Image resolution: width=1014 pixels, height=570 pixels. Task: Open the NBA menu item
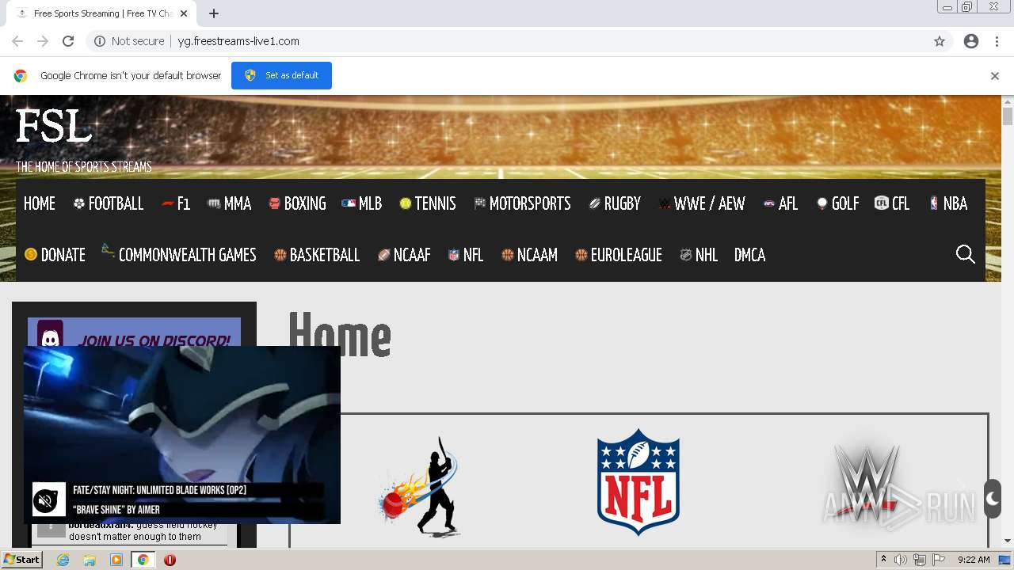(948, 203)
